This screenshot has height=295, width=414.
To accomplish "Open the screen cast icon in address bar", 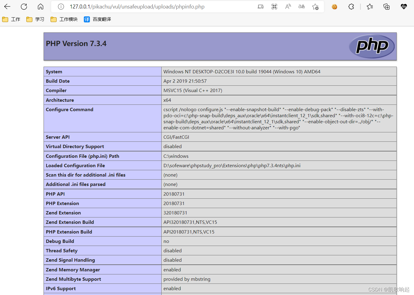I will pos(261,7).
